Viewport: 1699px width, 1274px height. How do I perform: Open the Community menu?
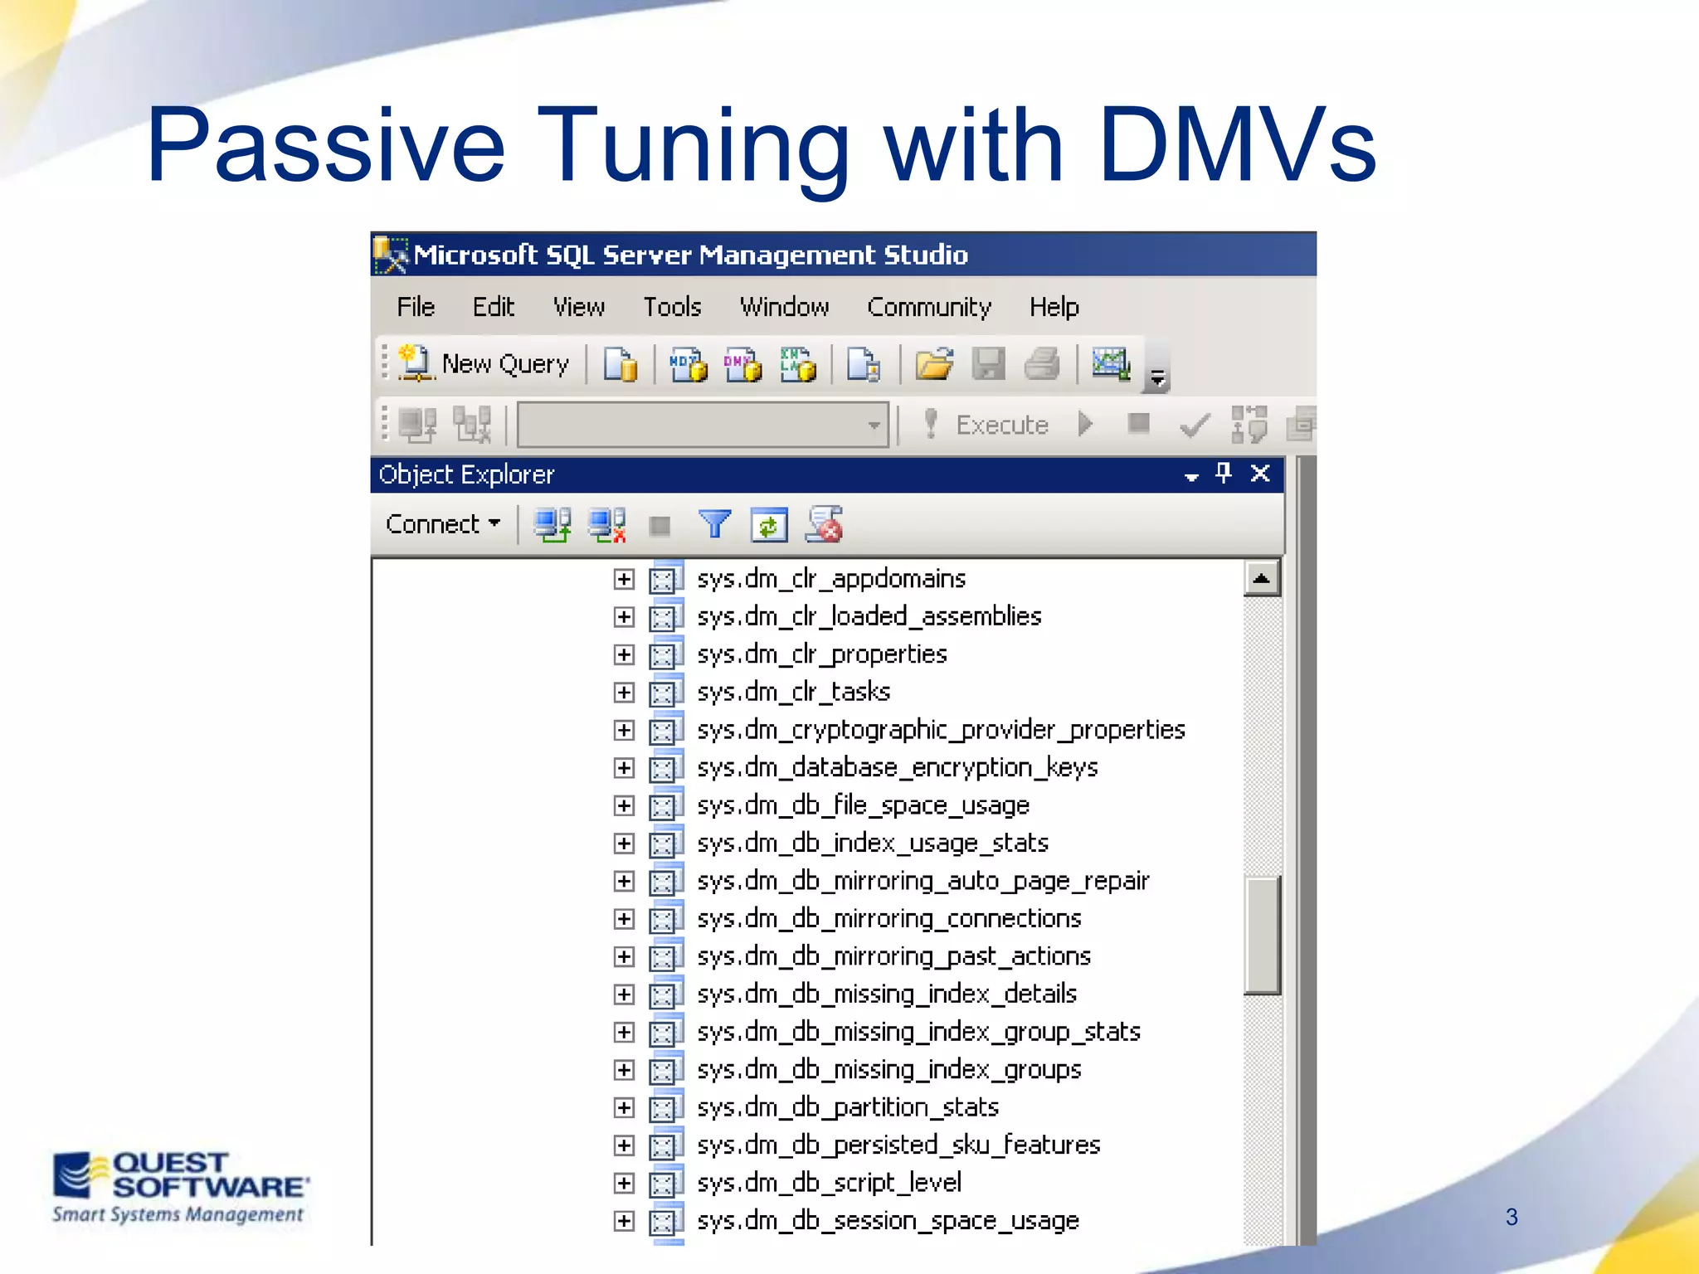[x=929, y=307]
